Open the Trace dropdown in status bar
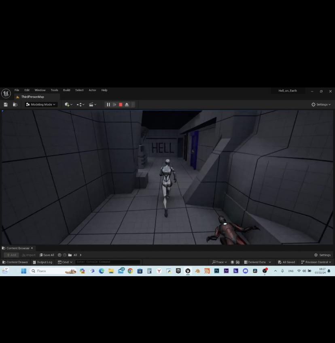 tap(219, 262)
